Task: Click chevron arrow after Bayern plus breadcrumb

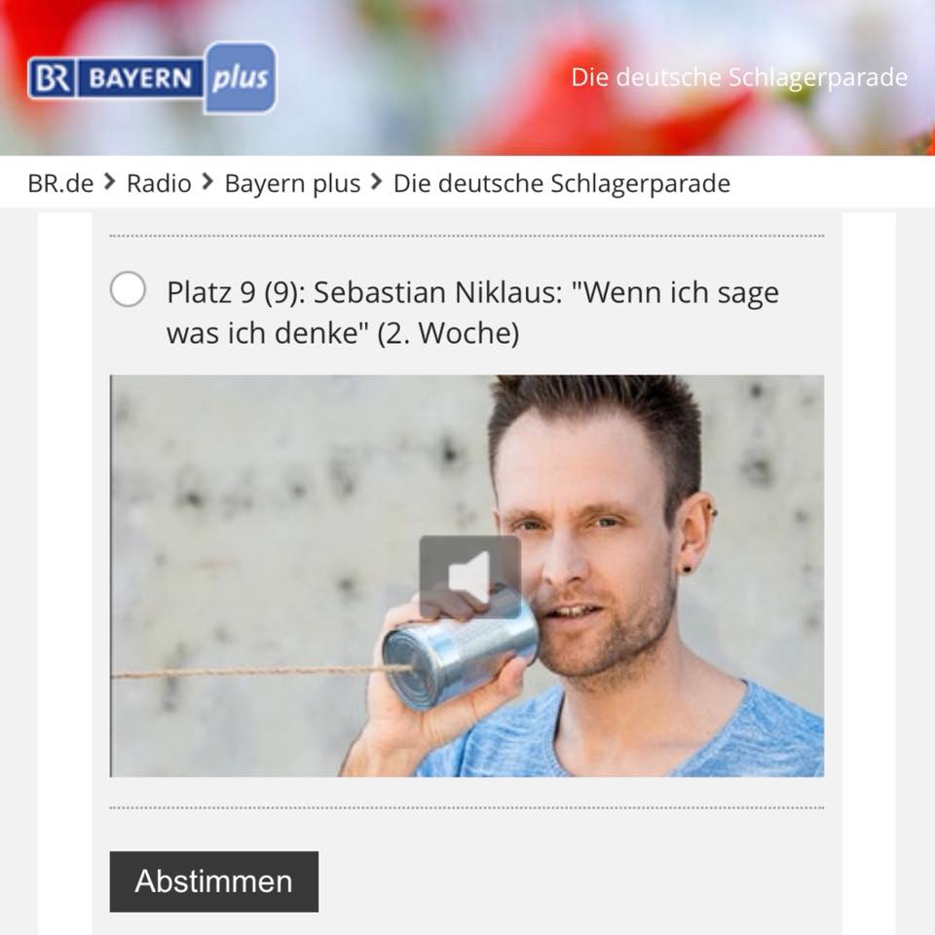Action: [376, 182]
